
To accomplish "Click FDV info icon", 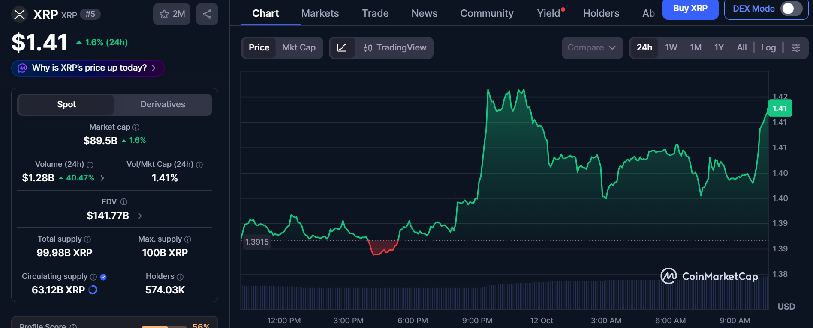I will coord(124,202).
